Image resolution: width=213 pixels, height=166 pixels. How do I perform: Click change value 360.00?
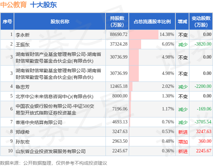pos(205,141)
